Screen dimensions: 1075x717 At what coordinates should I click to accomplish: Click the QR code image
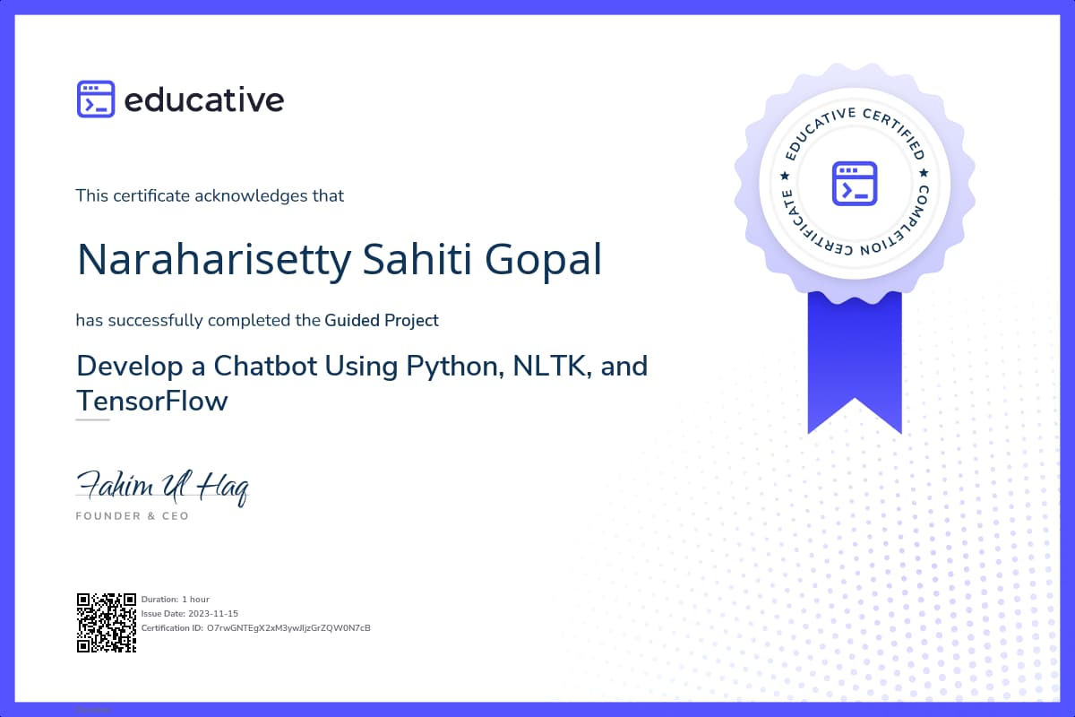(107, 623)
